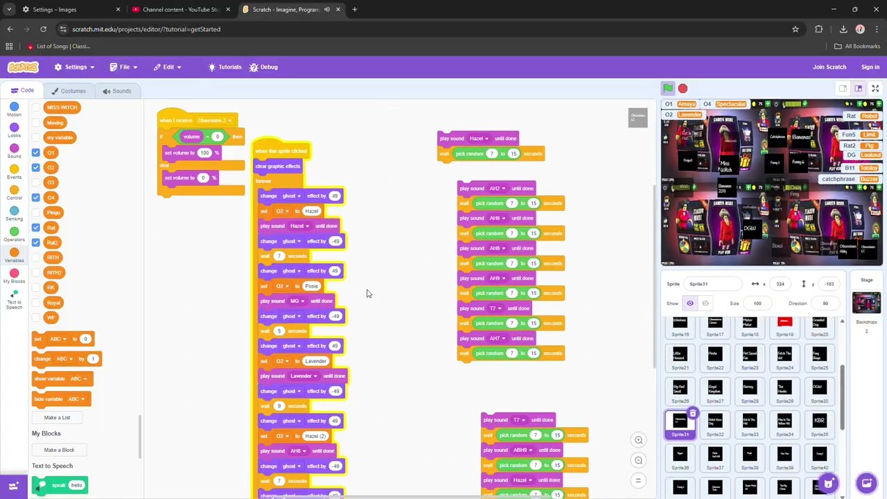The width and height of the screenshot is (887, 499).
Task: Select the Sensing blocks category
Action: [14, 213]
